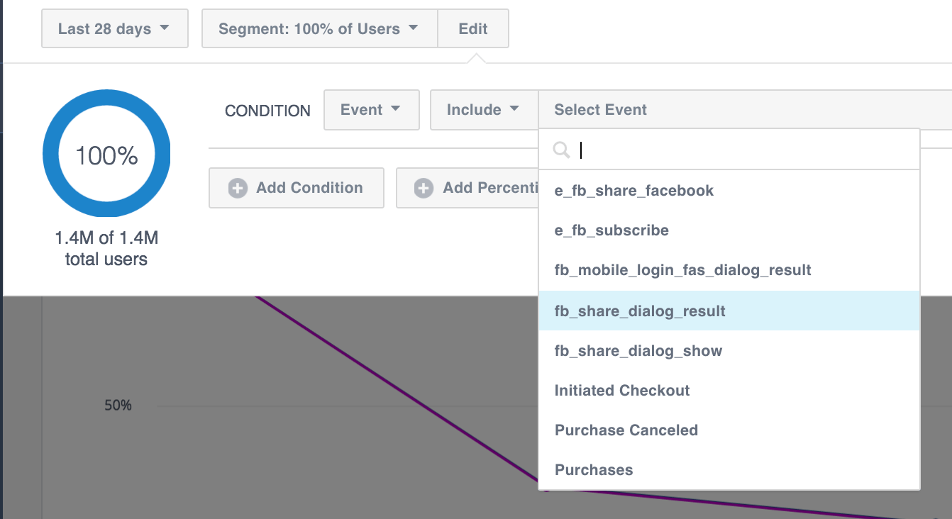Choose fb_share_dialog_show from the list
The height and width of the screenshot is (519, 952).
pos(638,351)
